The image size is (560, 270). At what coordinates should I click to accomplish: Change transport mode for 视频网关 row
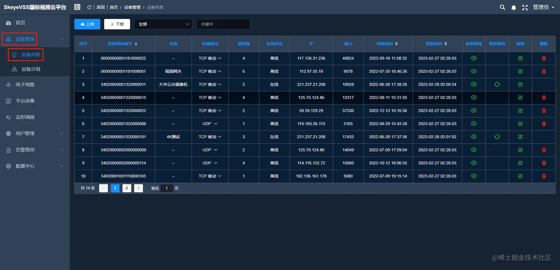(x=210, y=71)
